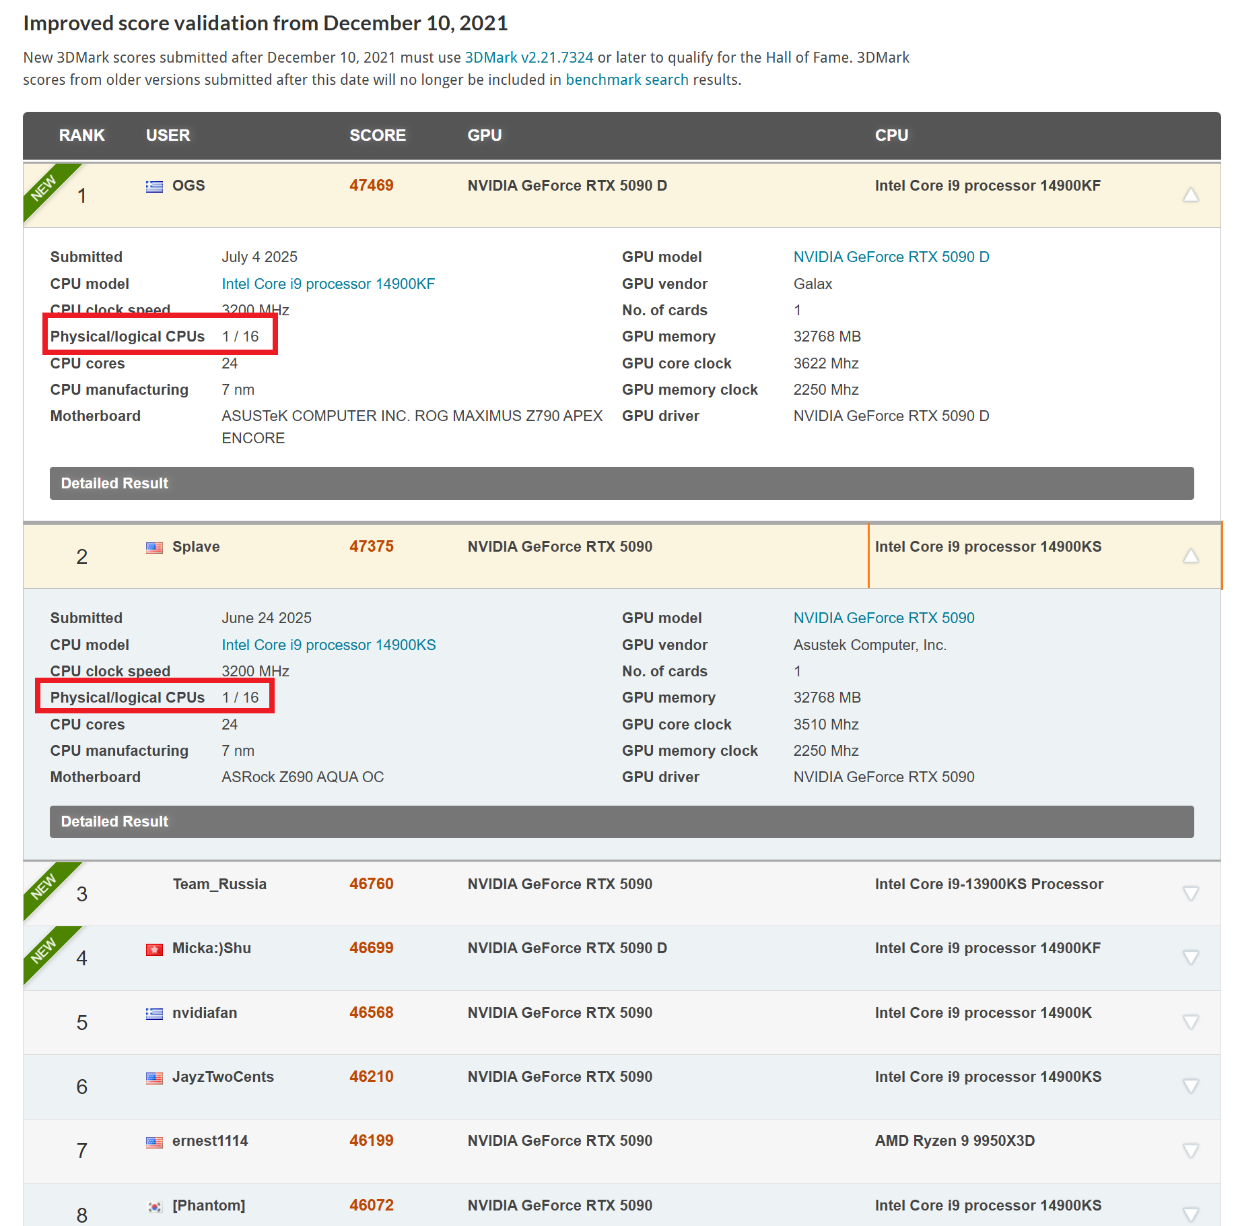Click the score 46210
Viewport: 1238px width, 1226px height.
371,1077
